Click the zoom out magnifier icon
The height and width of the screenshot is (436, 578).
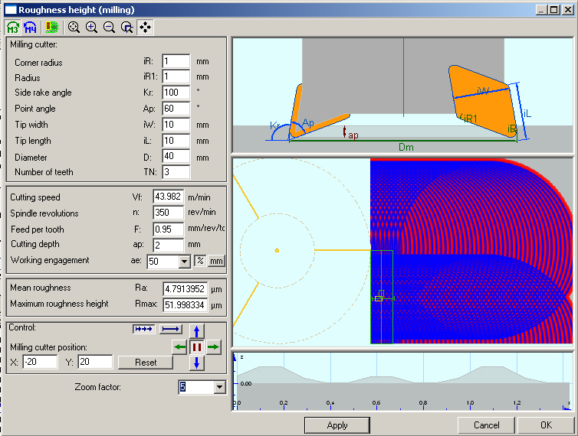(x=109, y=28)
